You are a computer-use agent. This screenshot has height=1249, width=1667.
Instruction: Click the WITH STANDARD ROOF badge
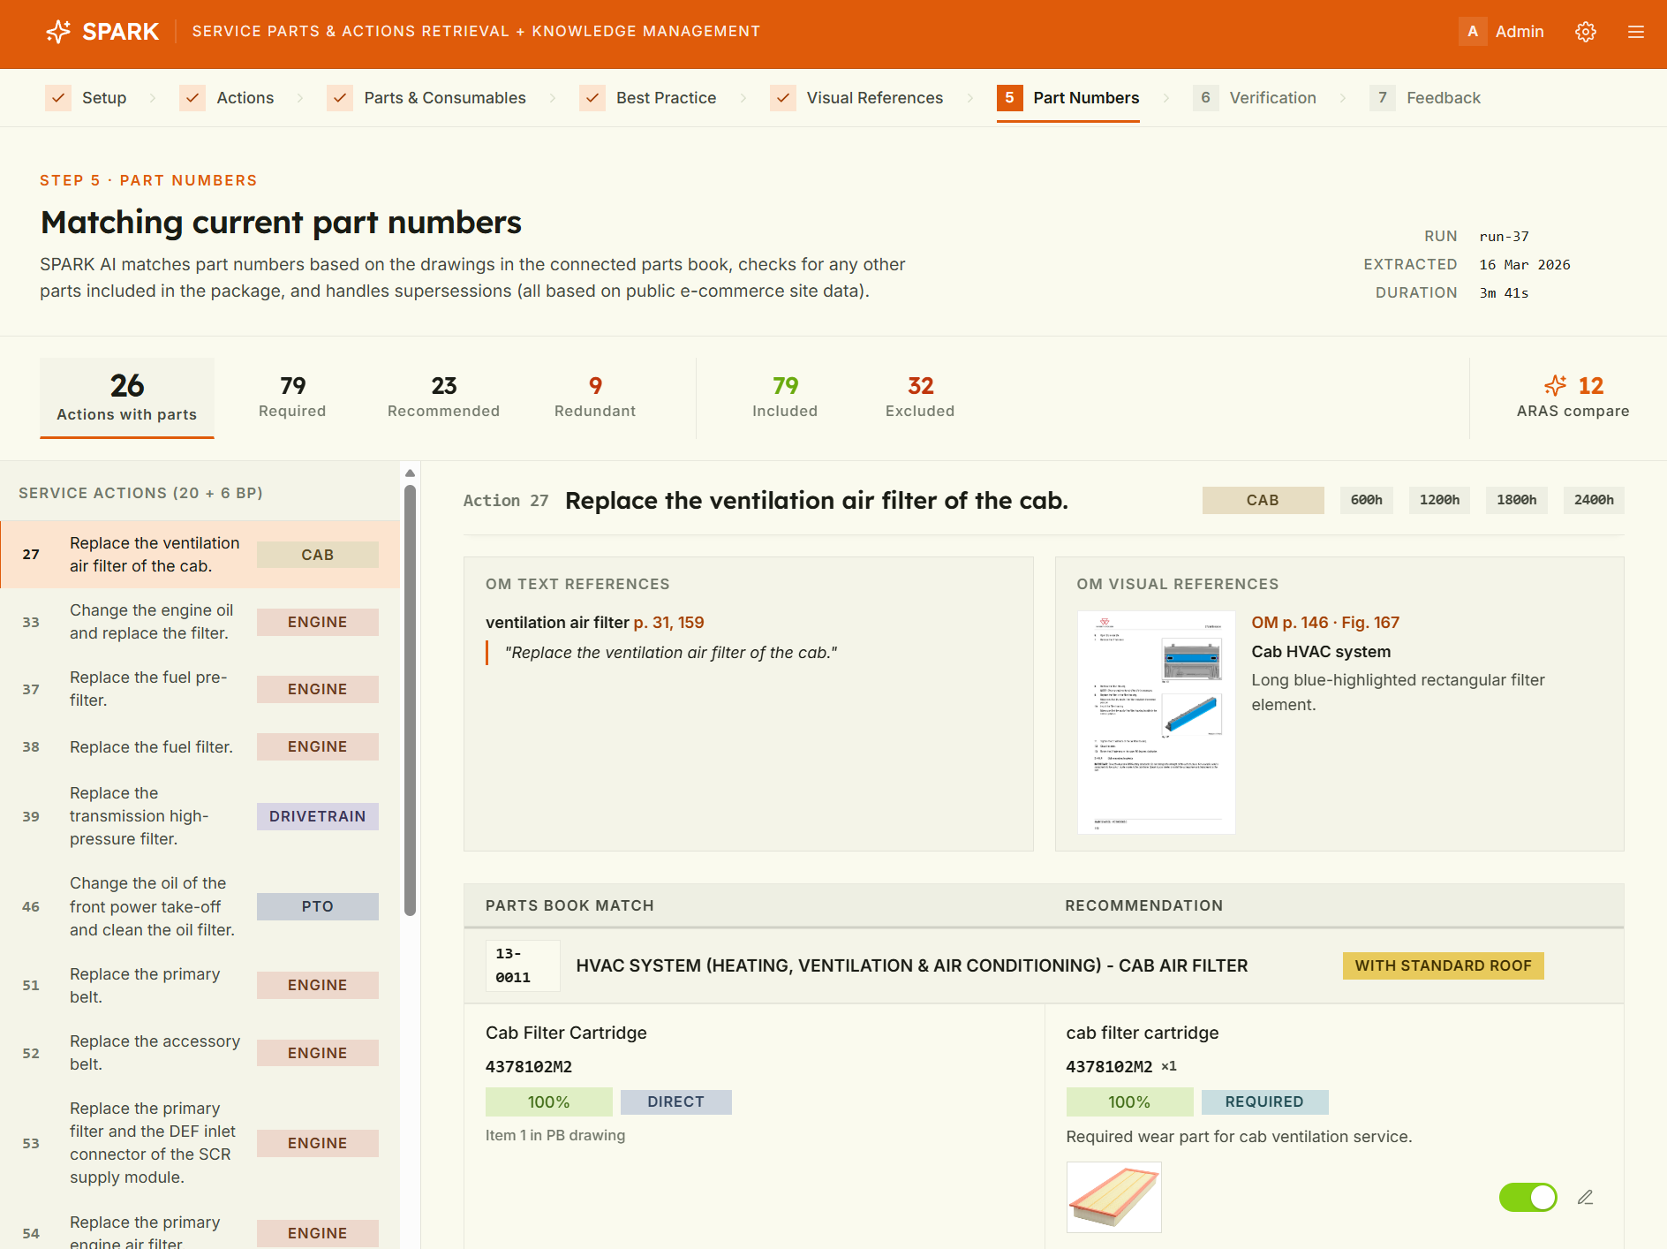pyautogui.click(x=1444, y=965)
